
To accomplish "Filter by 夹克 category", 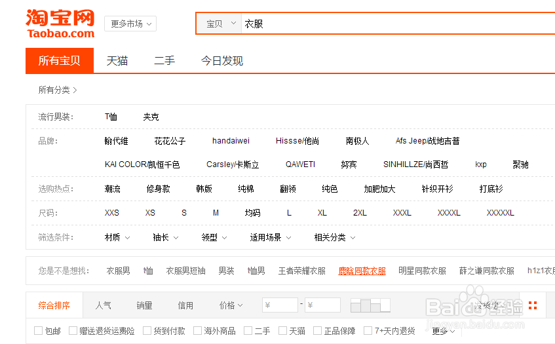I will [x=151, y=117].
